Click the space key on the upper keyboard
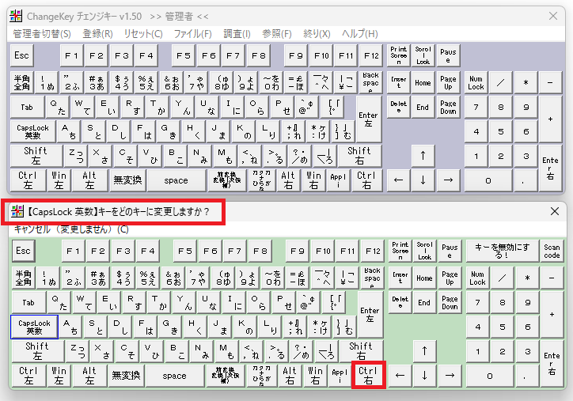573x401 pixels. click(x=176, y=180)
